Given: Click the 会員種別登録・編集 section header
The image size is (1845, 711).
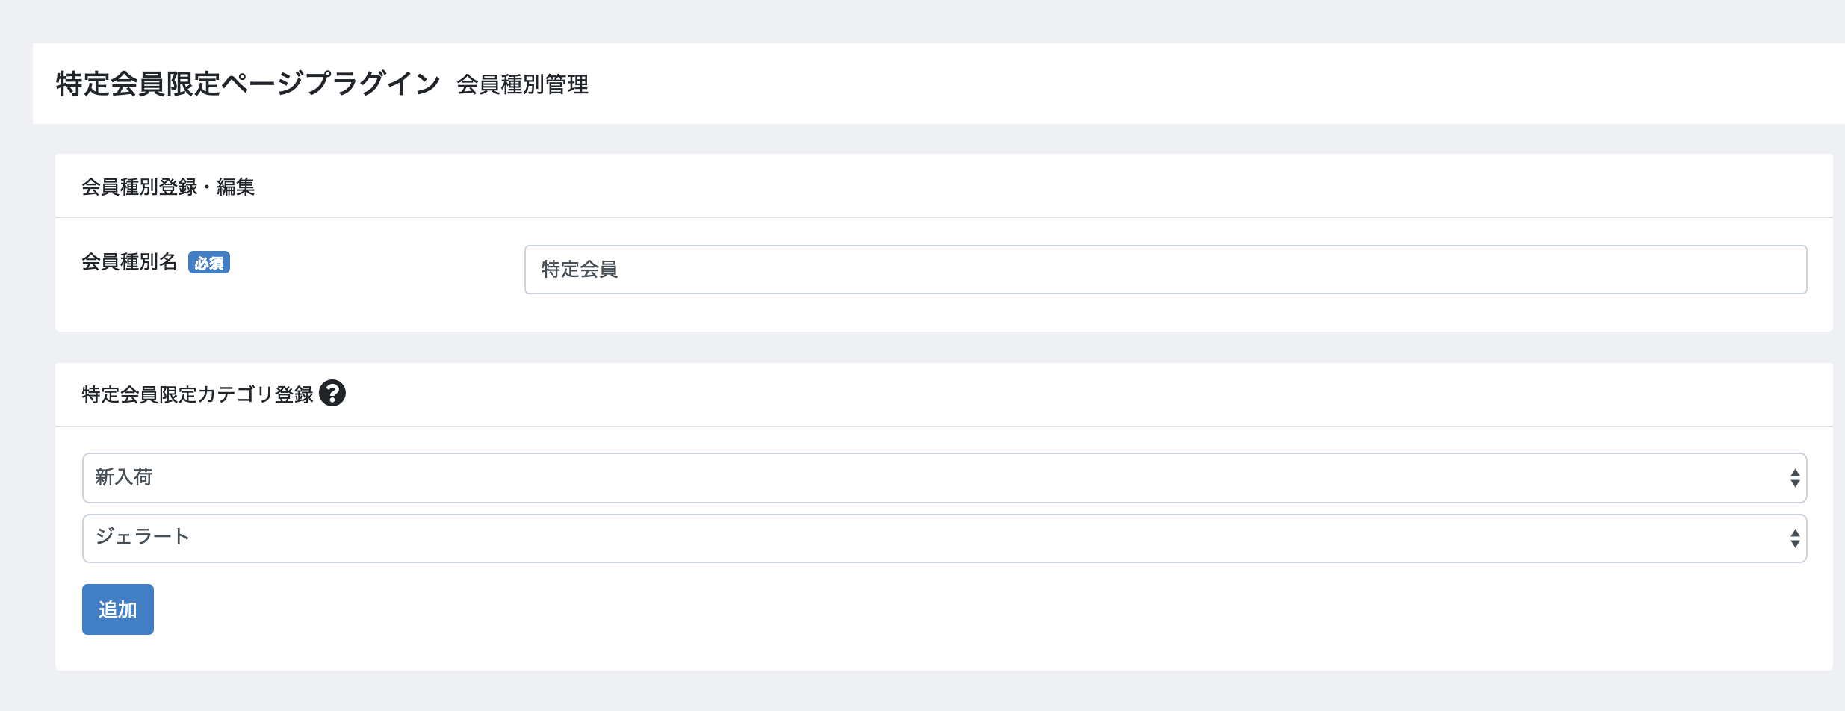Looking at the screenshot, I should click(x=168, y=187).
